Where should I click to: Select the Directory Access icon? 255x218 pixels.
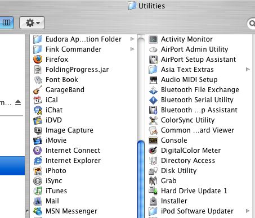pyautogui.click(x=153, y=161)
